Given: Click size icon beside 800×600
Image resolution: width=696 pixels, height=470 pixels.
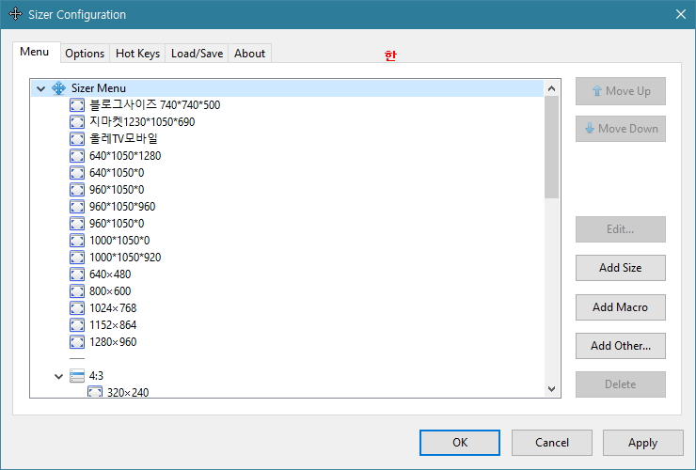Looking at the screenshot, I should pyautogui.click(x=77, y=291).
